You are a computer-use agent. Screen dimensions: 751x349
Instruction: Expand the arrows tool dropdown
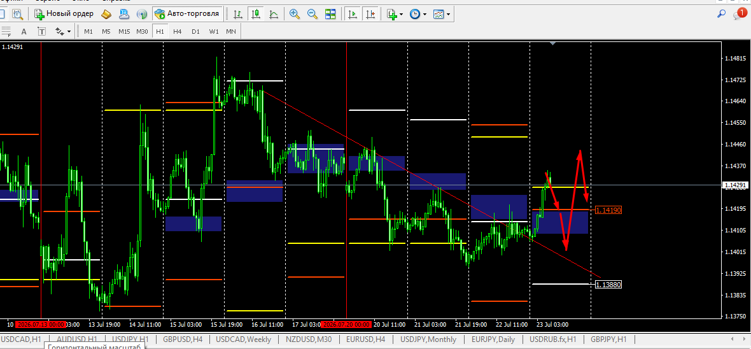click(69, 32)
